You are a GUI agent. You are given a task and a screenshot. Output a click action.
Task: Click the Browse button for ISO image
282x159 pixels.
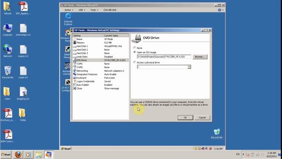pos(200,57)
